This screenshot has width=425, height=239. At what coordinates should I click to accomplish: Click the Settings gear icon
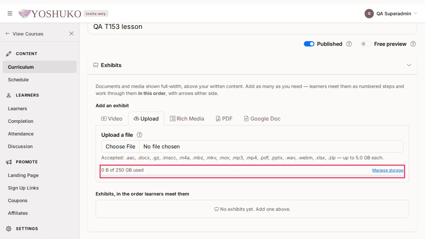pyautogui.click(x=9, y=229)
